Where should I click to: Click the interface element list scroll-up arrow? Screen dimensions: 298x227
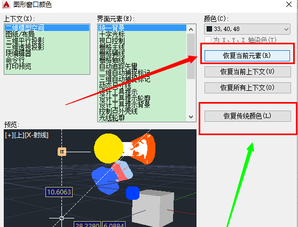click(191, 29)
